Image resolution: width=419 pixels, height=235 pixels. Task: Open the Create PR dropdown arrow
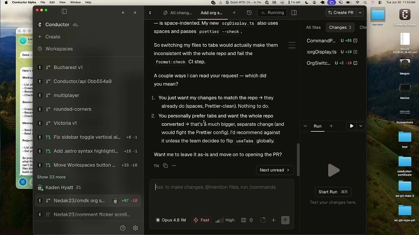[360, 13]
